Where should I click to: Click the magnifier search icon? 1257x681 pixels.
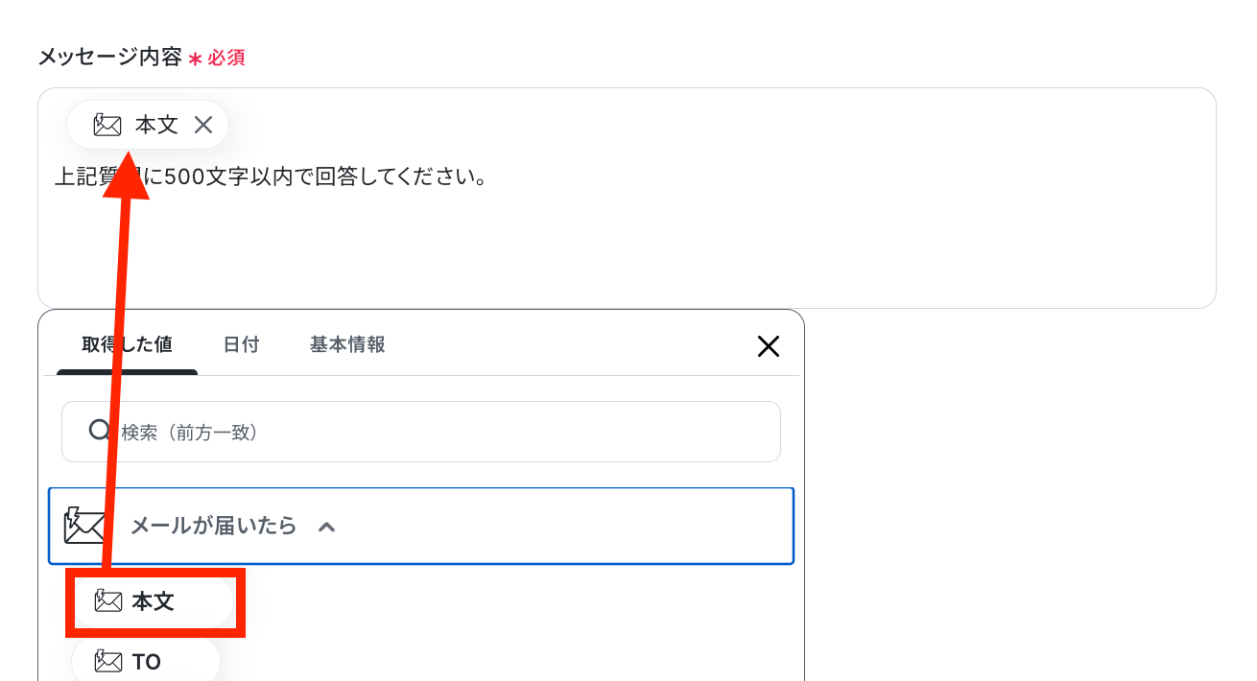click(x=100, y=431)
